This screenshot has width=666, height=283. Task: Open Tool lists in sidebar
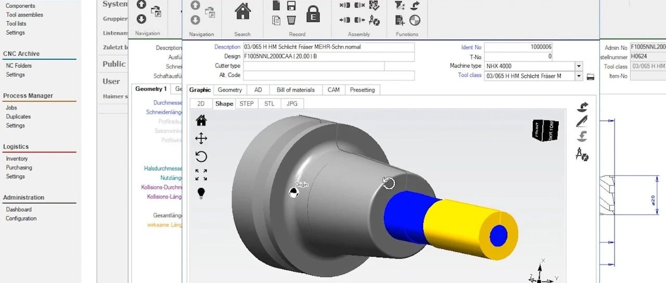[x=16, y=23]
